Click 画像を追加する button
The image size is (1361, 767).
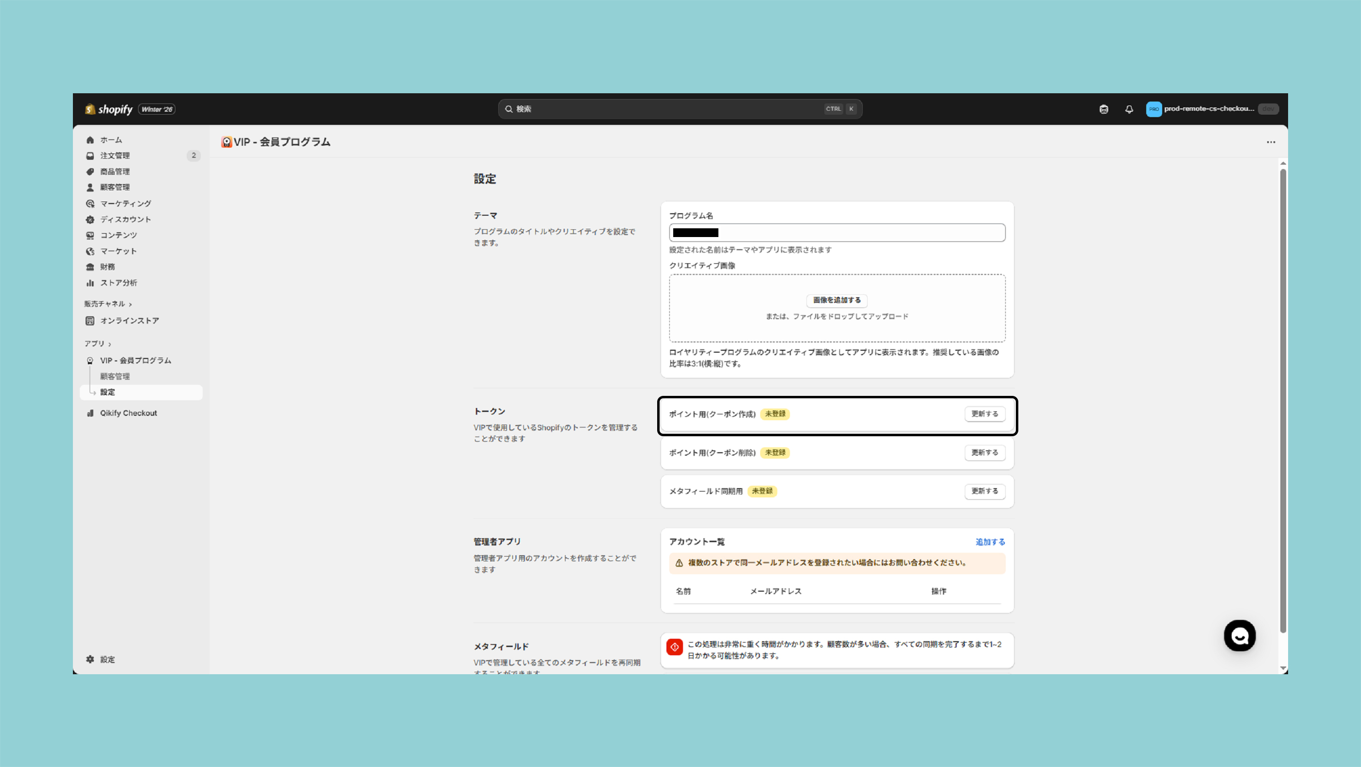pyautogui.click(x=837, y=300)
